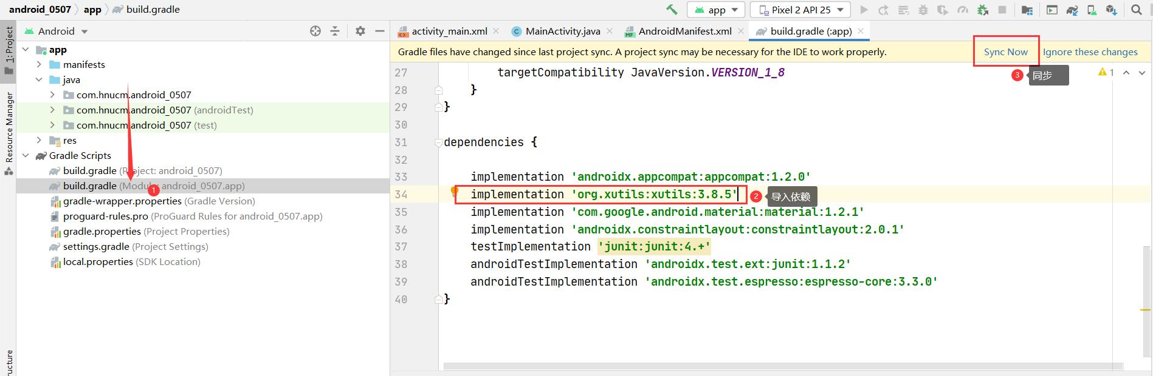
Task: Click the yellow error stripe marker
Action: [x=1146, y=310]
